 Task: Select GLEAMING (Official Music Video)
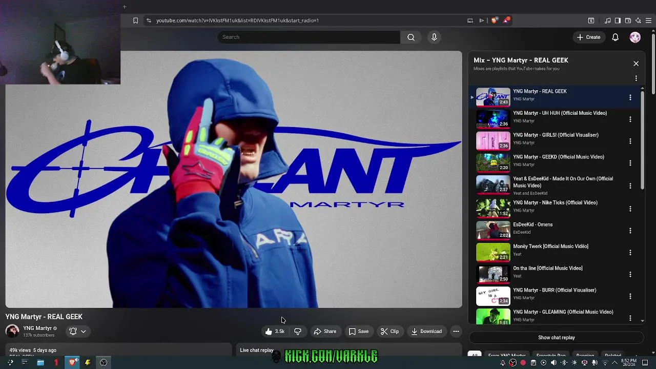(x=563, y=312)
